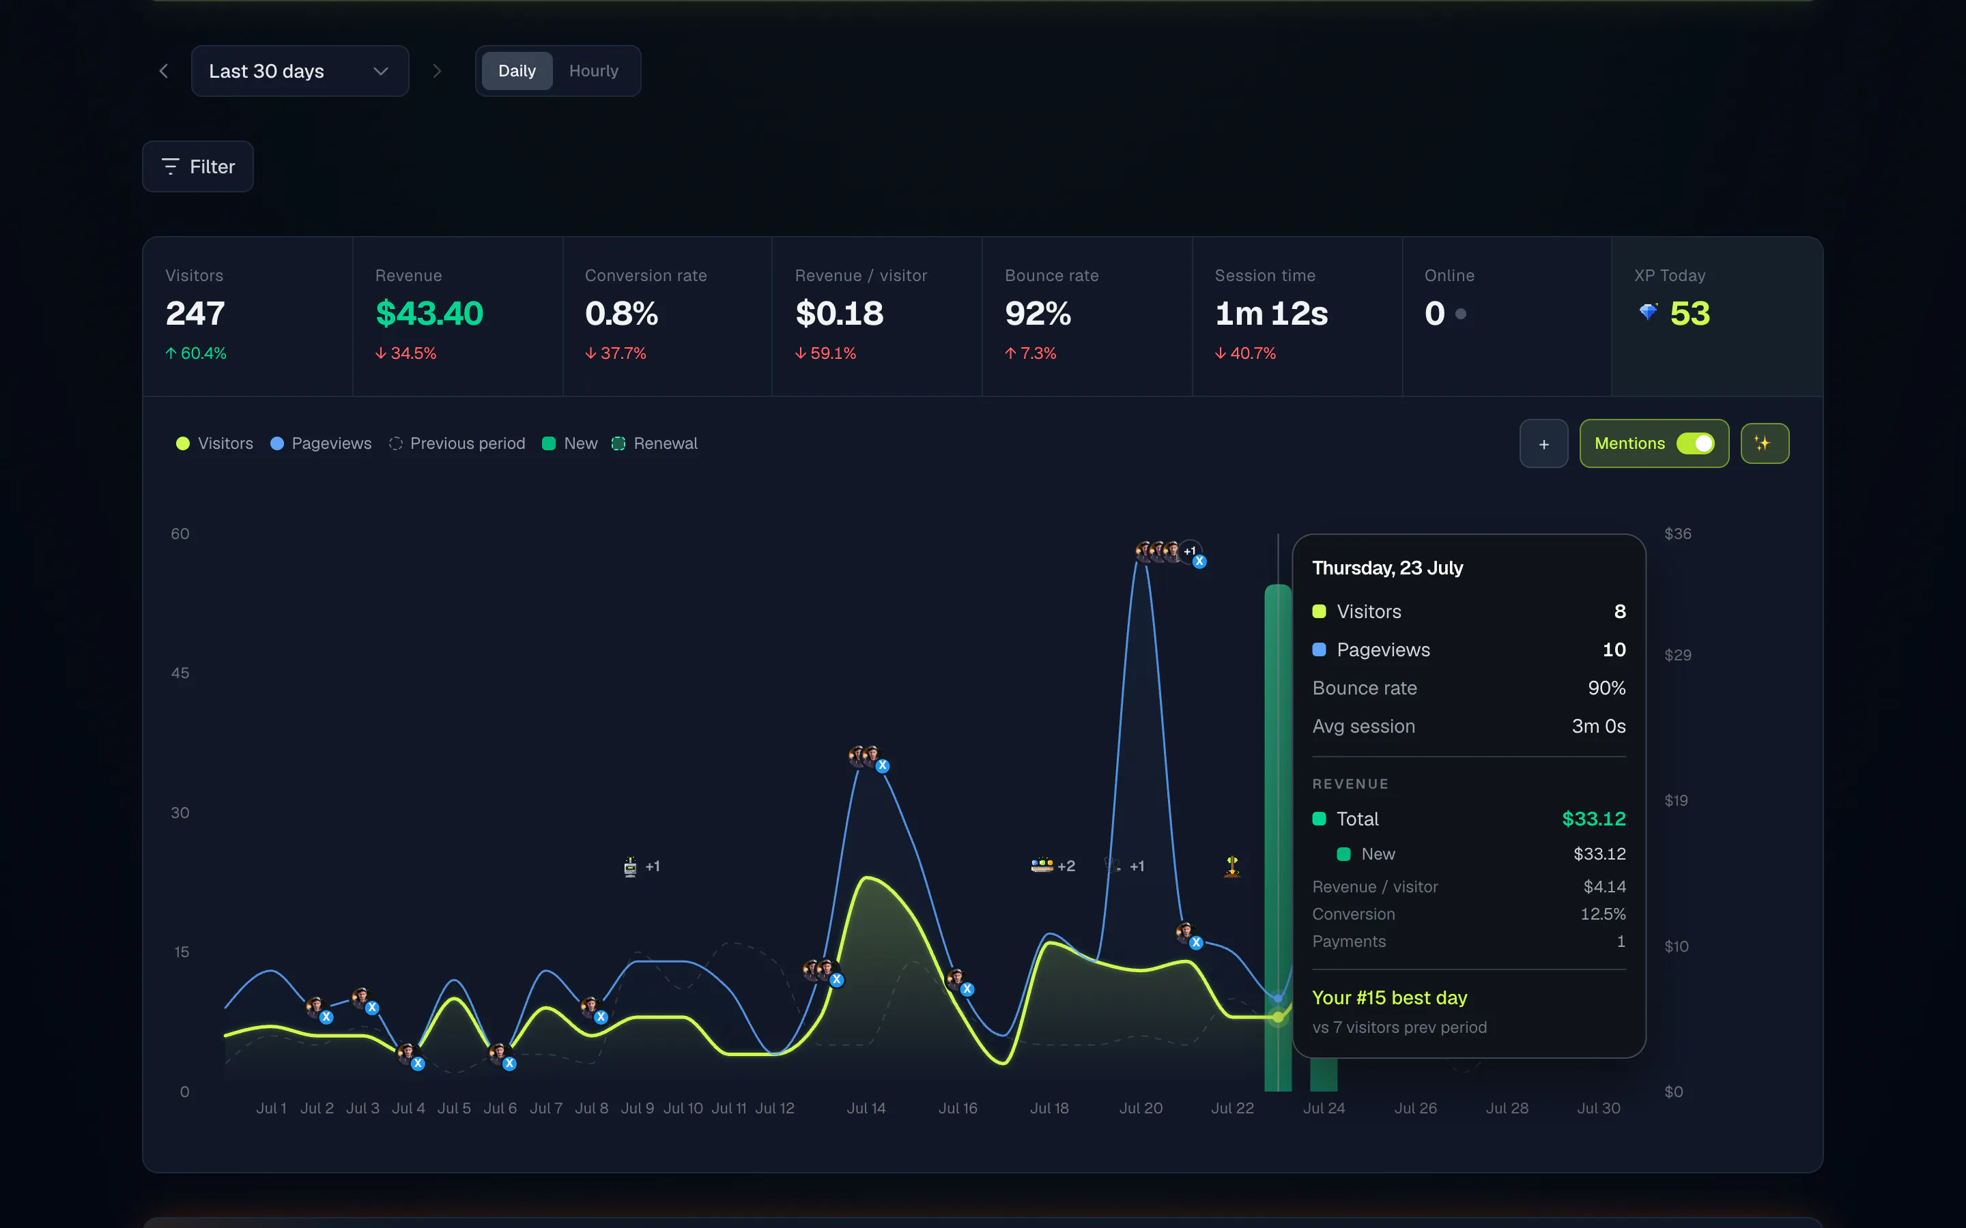Screen dimensions: 1966x1228
Task: Select the Online 0 card
Action: click(1507, 317)
